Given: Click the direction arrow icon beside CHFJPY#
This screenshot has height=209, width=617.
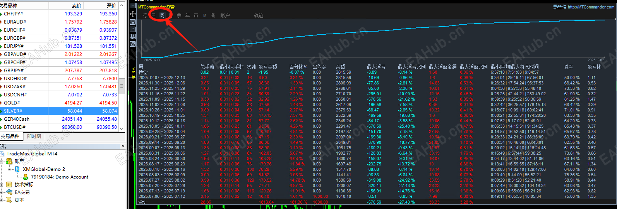Looking at the screenshot, I should [x=1, y=13].
